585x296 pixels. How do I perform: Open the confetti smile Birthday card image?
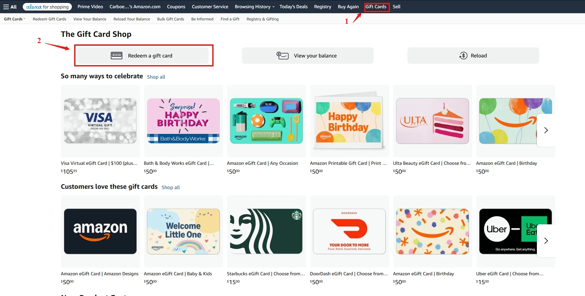432,231
